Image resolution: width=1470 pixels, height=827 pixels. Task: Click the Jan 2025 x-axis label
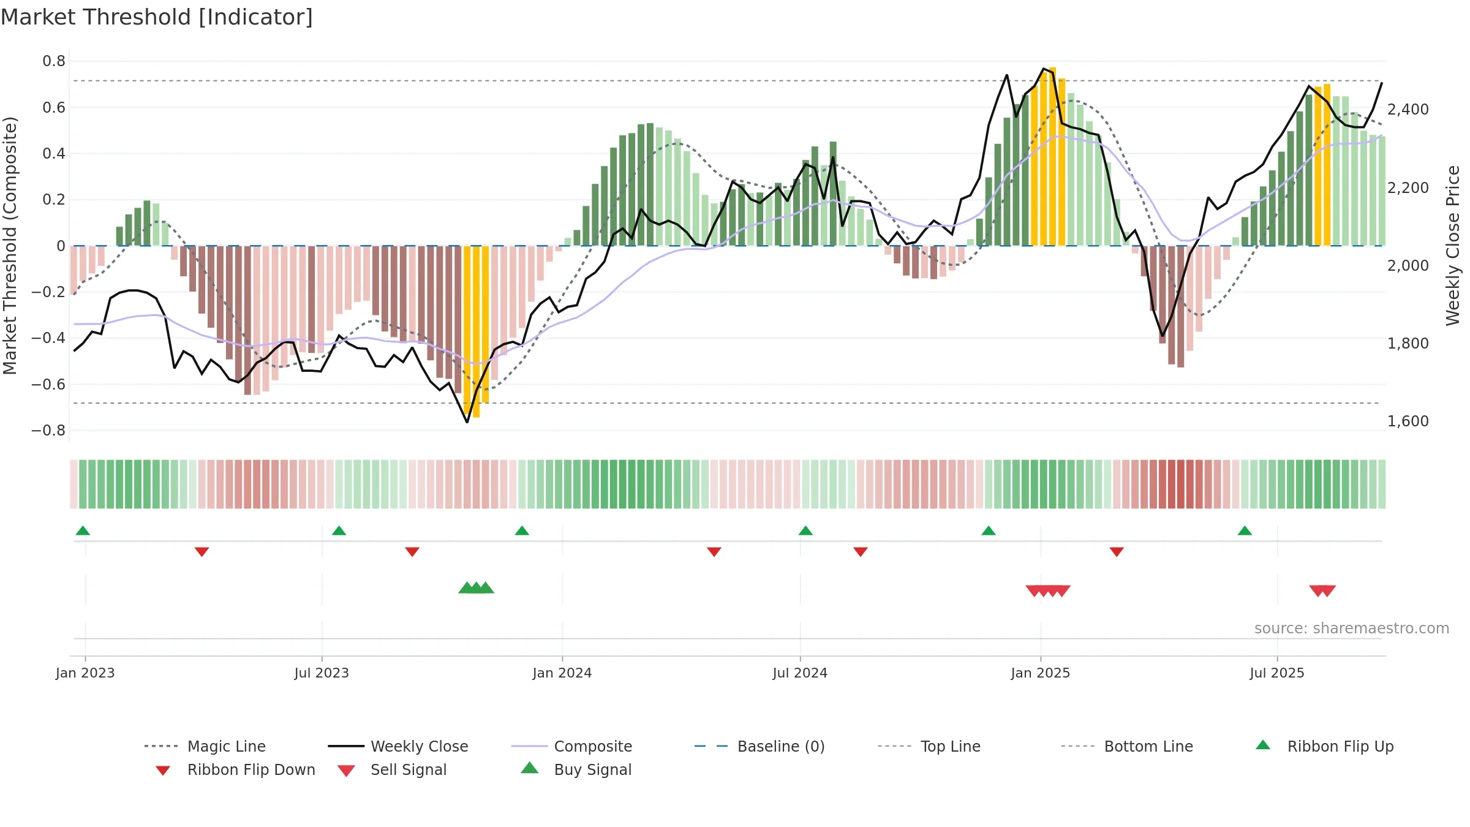(x=1041, y=673)
